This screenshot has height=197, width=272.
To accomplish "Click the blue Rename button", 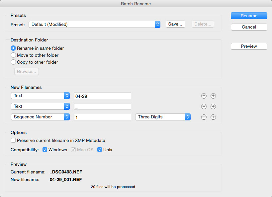I will [249, 16].
